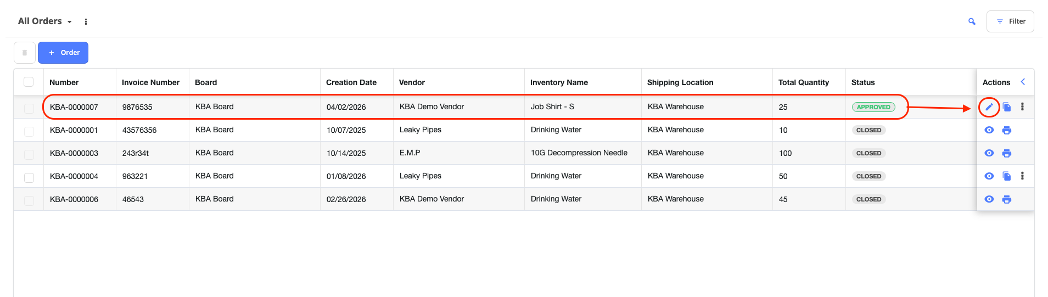Click invoice number 963221
The height and width of the screenshot is (297, 1048).
(135, 176)
